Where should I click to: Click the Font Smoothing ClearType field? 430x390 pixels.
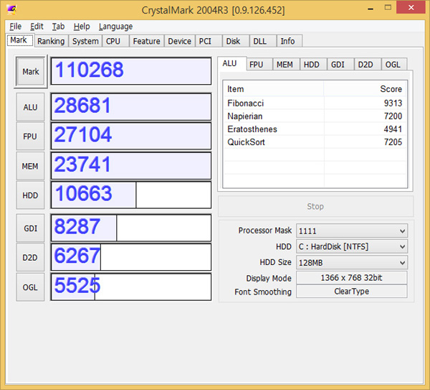click(352, 292)
